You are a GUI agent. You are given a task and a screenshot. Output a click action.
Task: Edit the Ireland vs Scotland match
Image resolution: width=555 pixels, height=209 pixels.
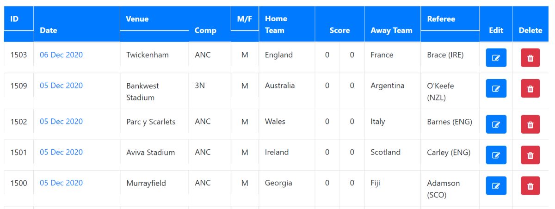click(x=496, y=155)
